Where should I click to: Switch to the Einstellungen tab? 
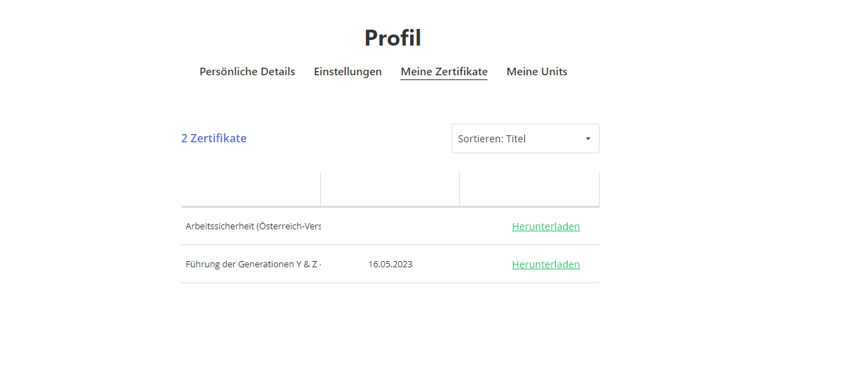click(347, 72)
